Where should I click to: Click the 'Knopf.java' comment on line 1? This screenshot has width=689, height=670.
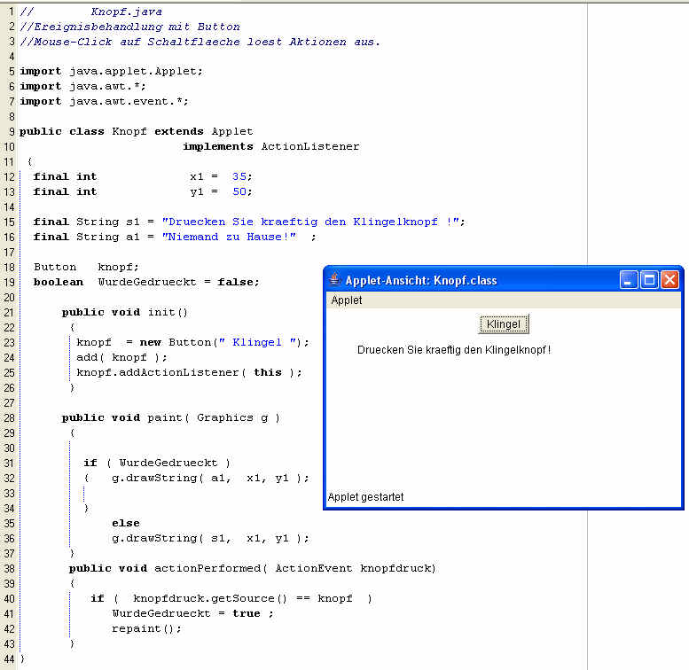coord(127,12)
